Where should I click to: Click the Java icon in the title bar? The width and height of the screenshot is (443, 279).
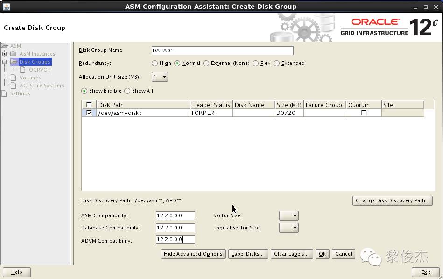tap(6, 7)
